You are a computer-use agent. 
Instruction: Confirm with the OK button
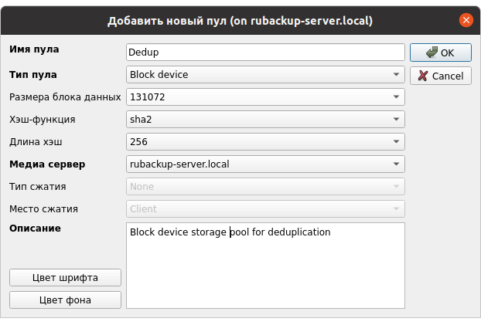pos(440,52)
